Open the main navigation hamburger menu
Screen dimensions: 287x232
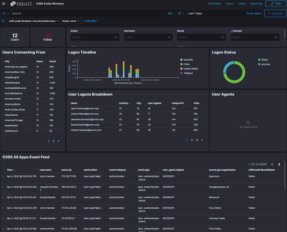(x=4, y=4)
